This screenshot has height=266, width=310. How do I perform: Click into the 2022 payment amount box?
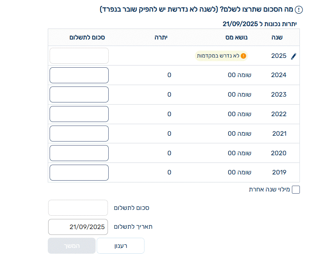click(x=79, y=114)
